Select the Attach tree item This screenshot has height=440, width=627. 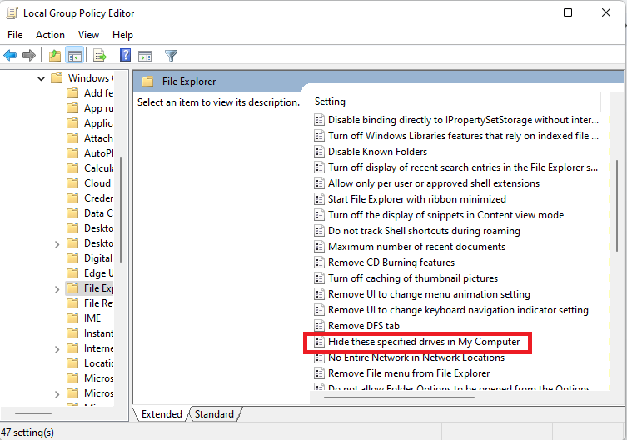98,138
